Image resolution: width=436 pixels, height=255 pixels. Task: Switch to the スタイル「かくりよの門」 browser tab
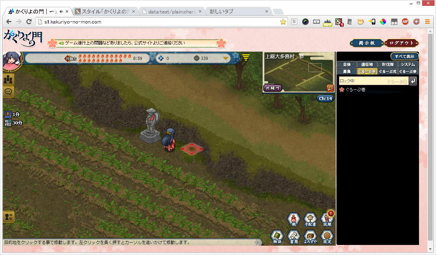tap(105, 11)
